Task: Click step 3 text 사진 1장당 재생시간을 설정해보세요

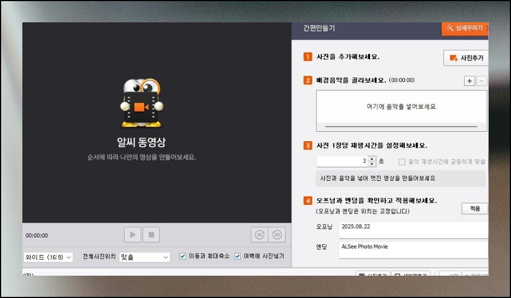Action: [372, 146]
